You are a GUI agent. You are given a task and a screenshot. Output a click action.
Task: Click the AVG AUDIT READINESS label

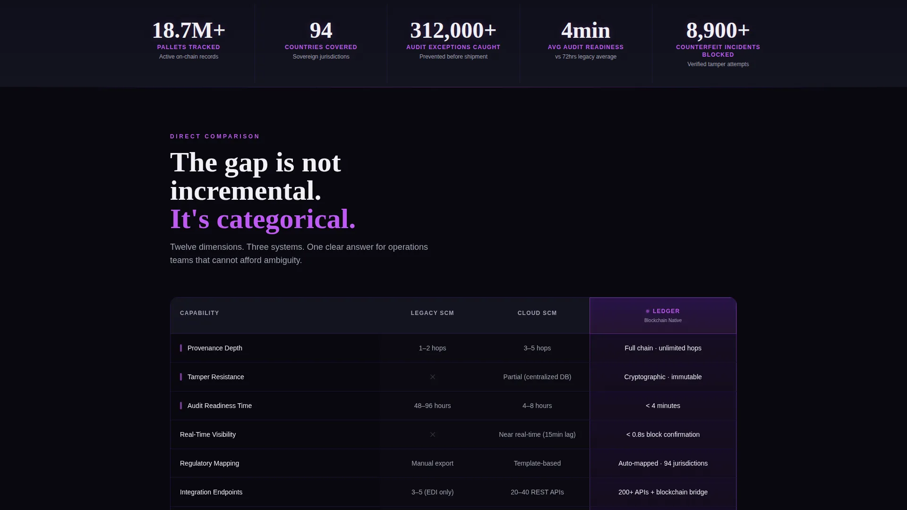(585, 47)
